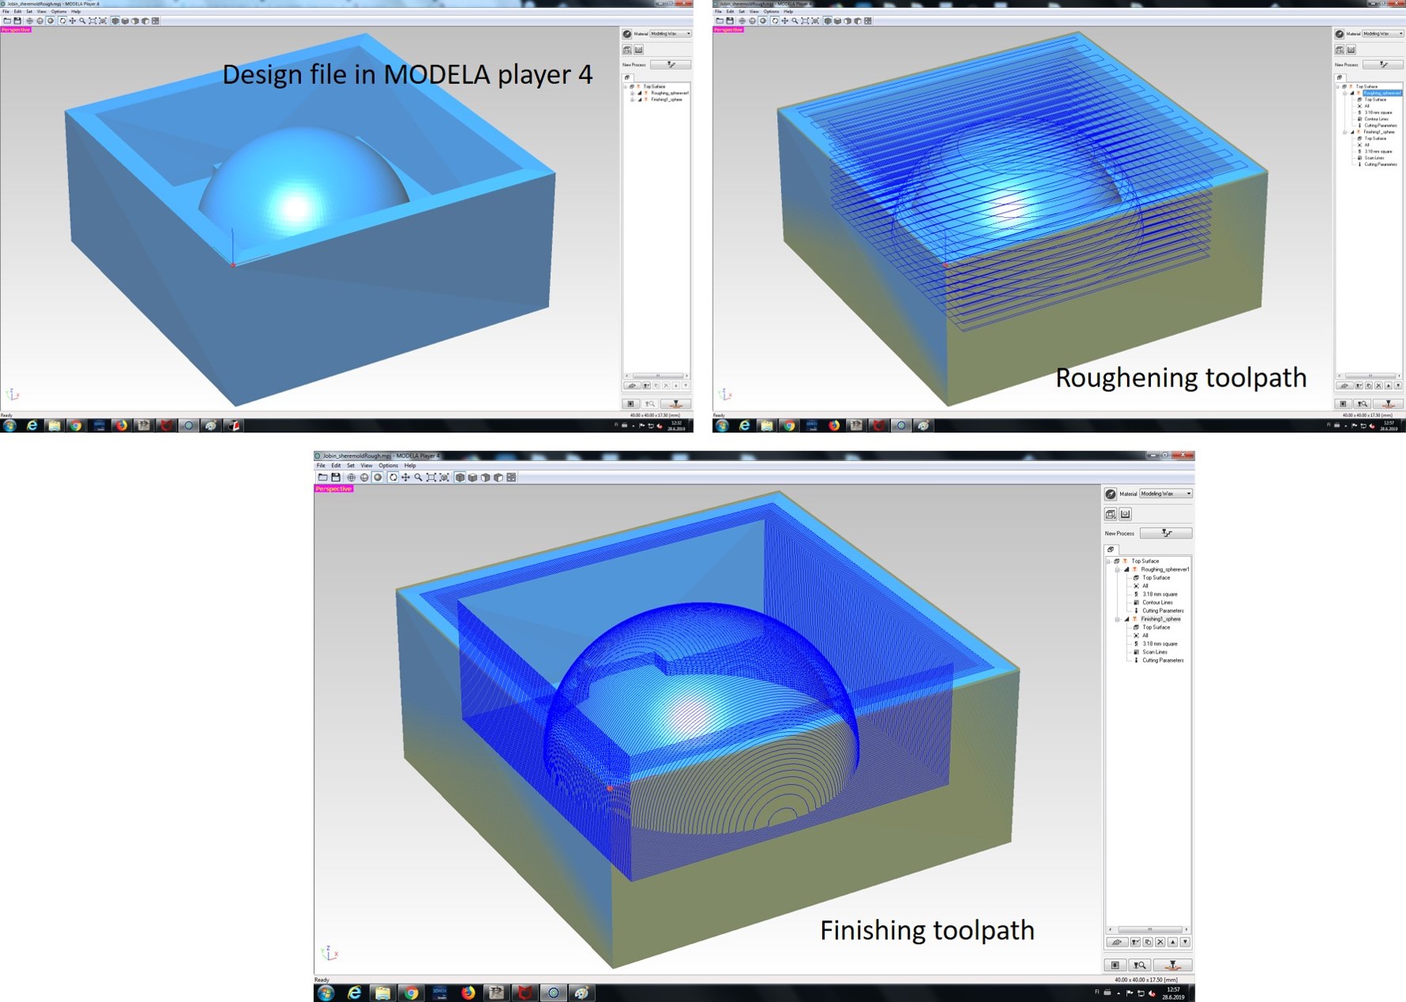Open Edit menu in Finishing toolpath window

click(336, 466)
